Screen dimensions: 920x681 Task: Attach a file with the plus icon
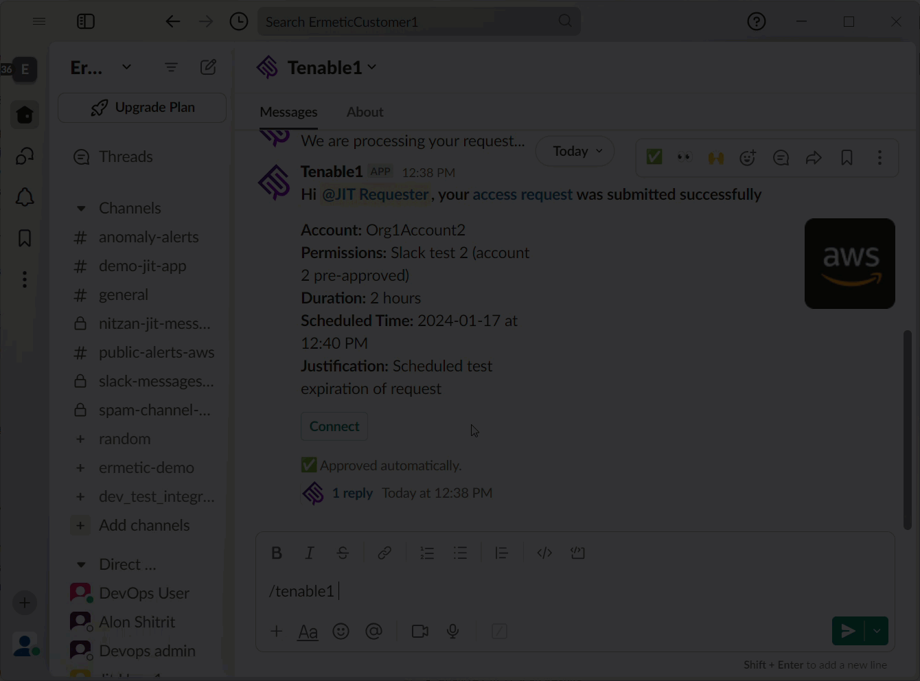click(x=277, y=631)
